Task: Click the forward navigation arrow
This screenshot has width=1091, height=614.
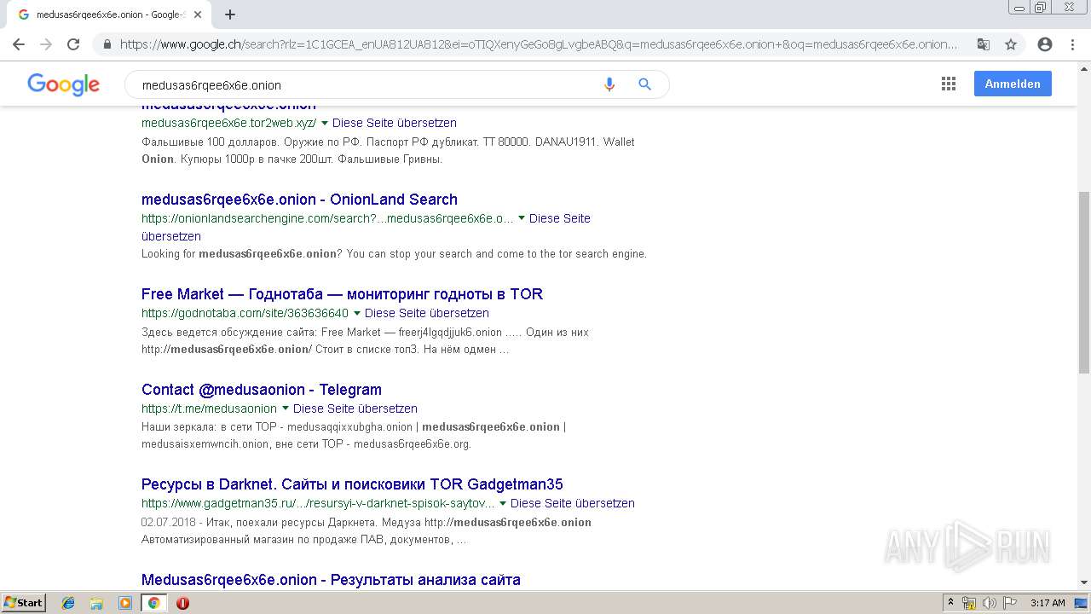Action: pyautogui.click(x=46, y=44)
